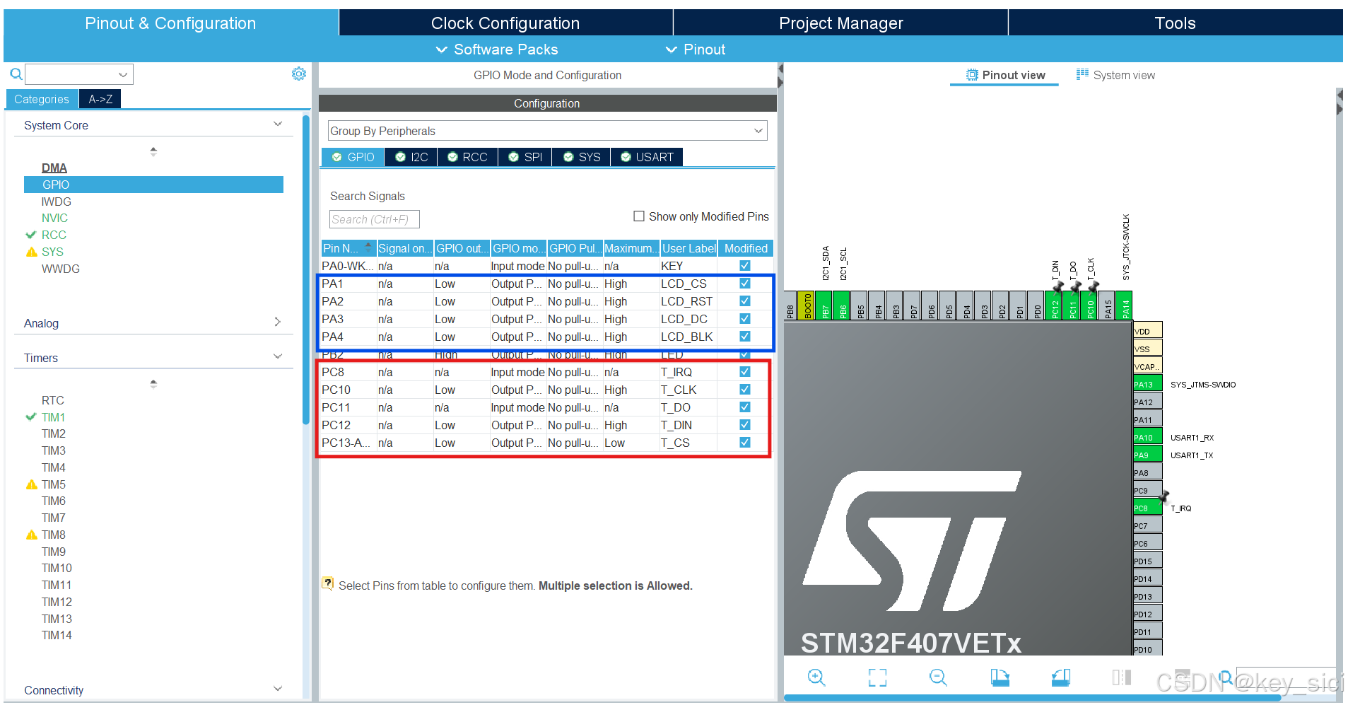This screenshot has height=705, width=1348.
Task: Open the Group By Peripherals dropdown
Action: (x=547, y=131)
